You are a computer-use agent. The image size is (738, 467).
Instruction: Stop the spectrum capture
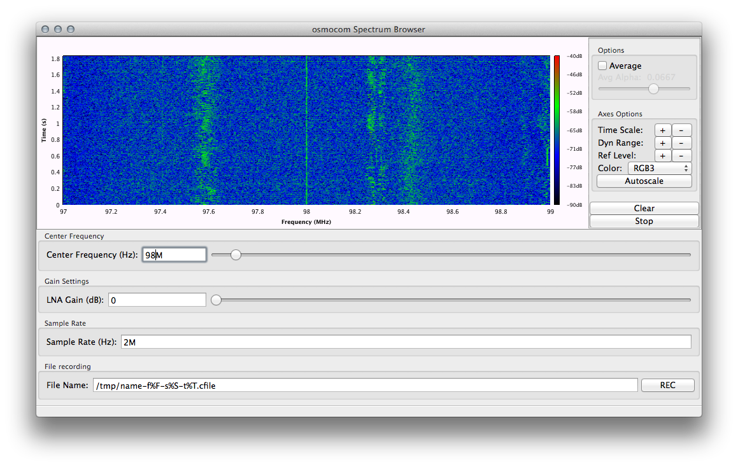pyautogui.click(x=644, y=221)
